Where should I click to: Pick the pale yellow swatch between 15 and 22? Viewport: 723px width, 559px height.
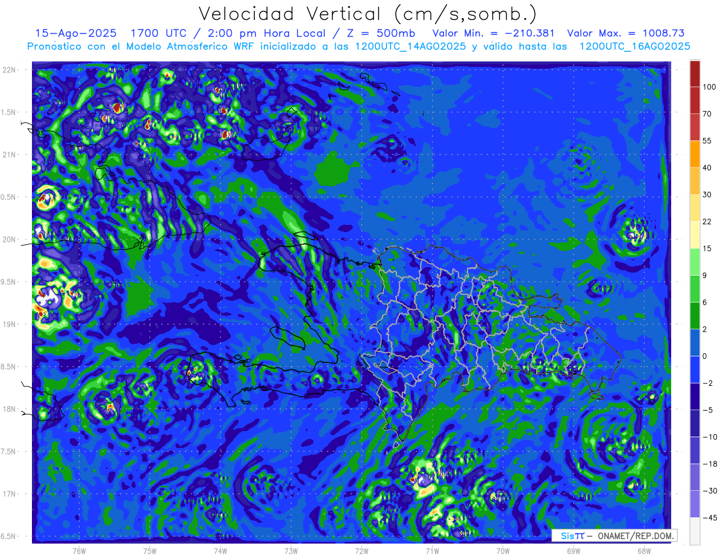(x=695, y=235)
